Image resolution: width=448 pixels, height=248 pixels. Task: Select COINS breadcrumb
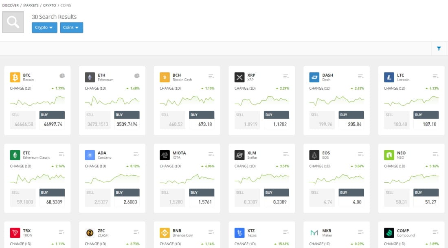[66, 5]
